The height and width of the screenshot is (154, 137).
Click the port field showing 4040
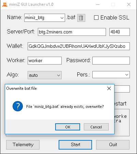tap(120, 32)
